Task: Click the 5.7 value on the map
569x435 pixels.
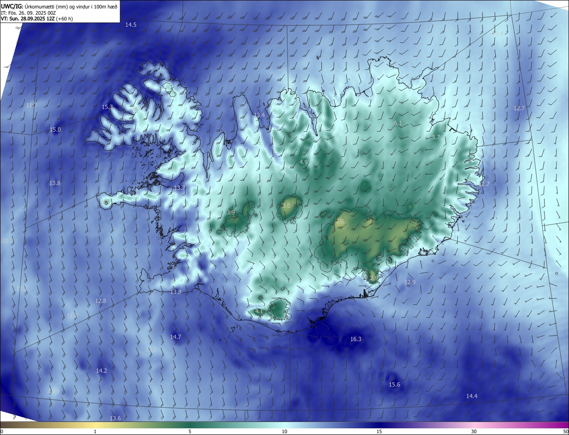Action: (436, 138)
